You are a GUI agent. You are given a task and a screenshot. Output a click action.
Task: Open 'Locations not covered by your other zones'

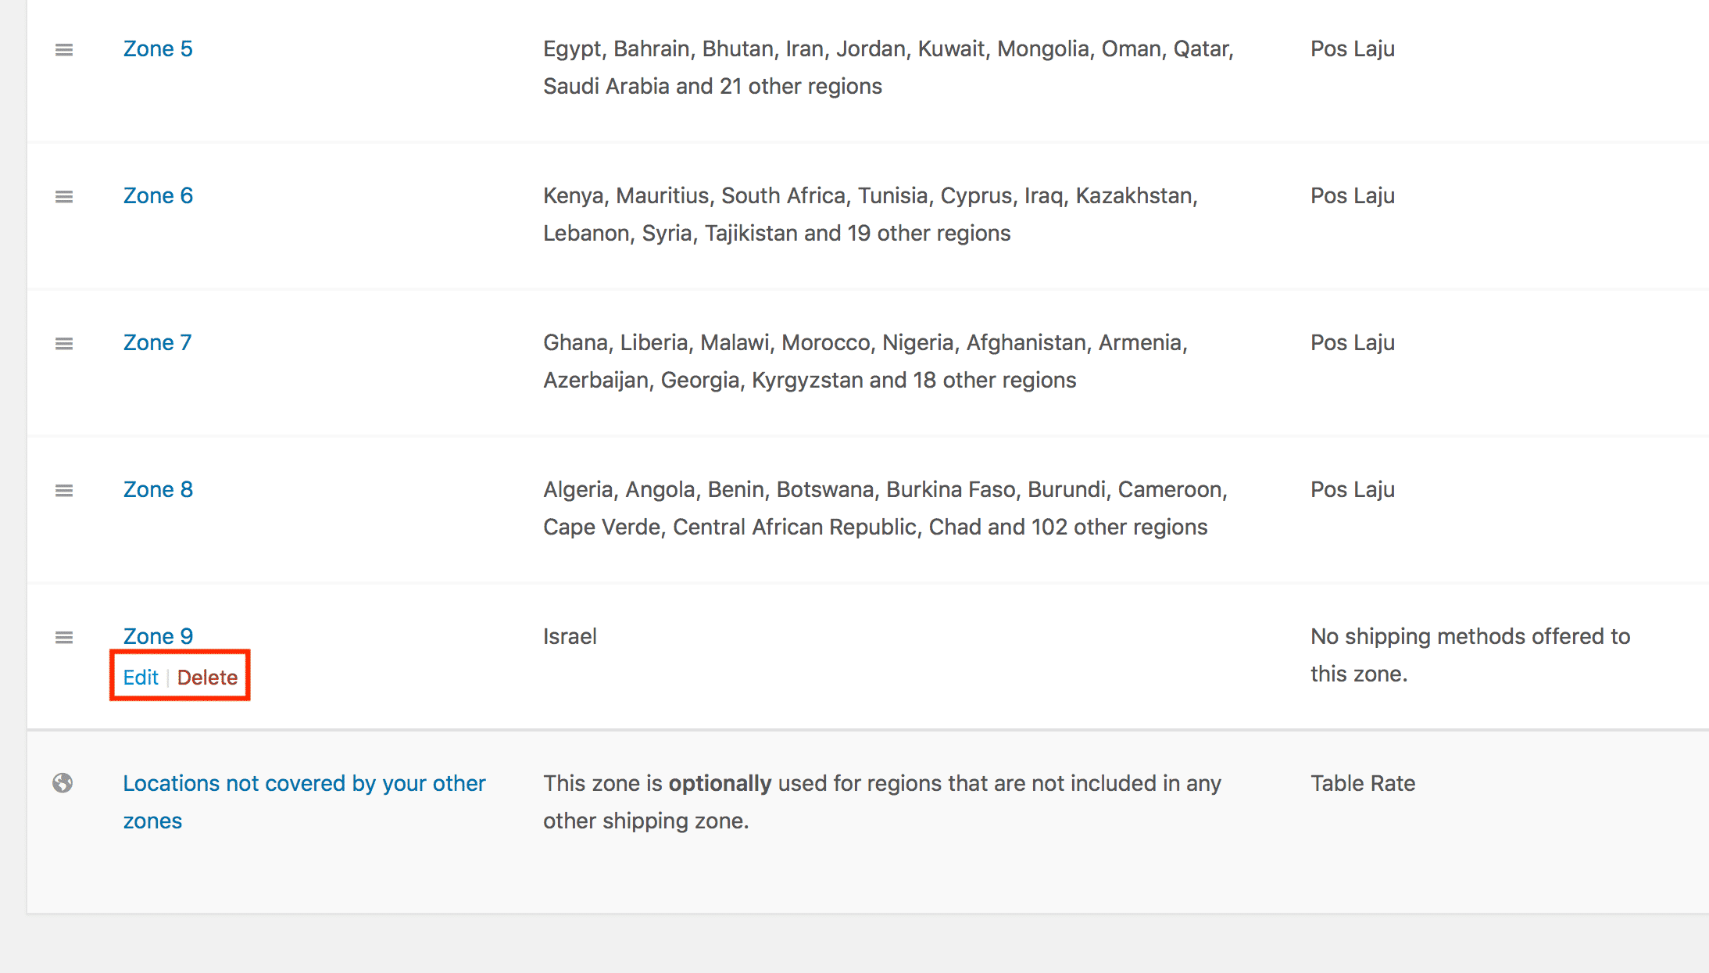pos(304,802)
